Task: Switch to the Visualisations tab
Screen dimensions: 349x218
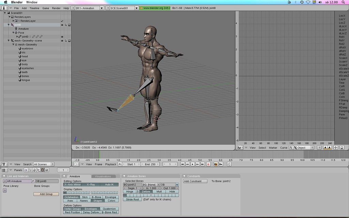Action: pyautogui.click(x=103, y=176)
